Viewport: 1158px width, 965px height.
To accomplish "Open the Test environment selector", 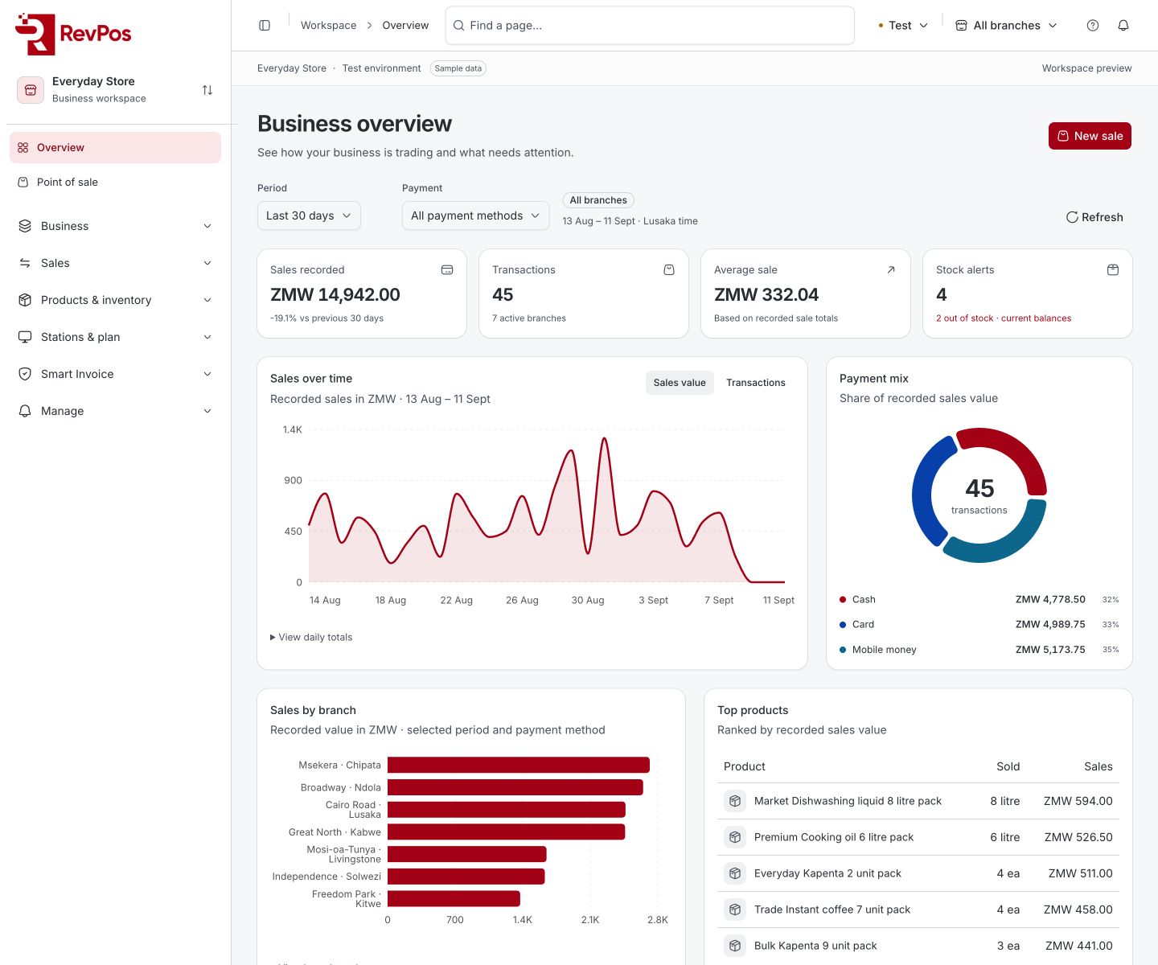I will [903, 26].
